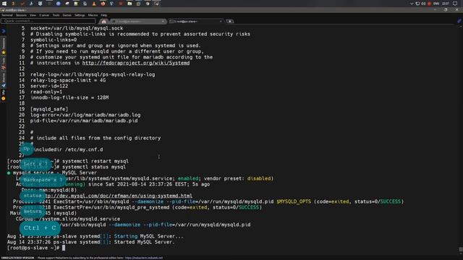Screen dimensions: 463x260
Task: Show hidden system tray icons chevron
Action: pos(412,4)
